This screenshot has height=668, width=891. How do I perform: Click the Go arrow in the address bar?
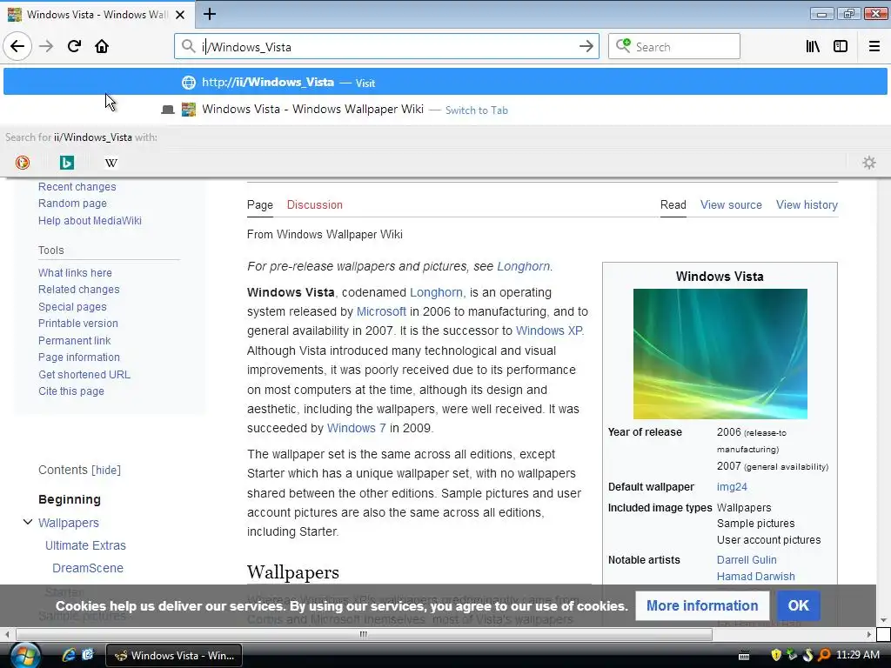(x=586, y=47)
